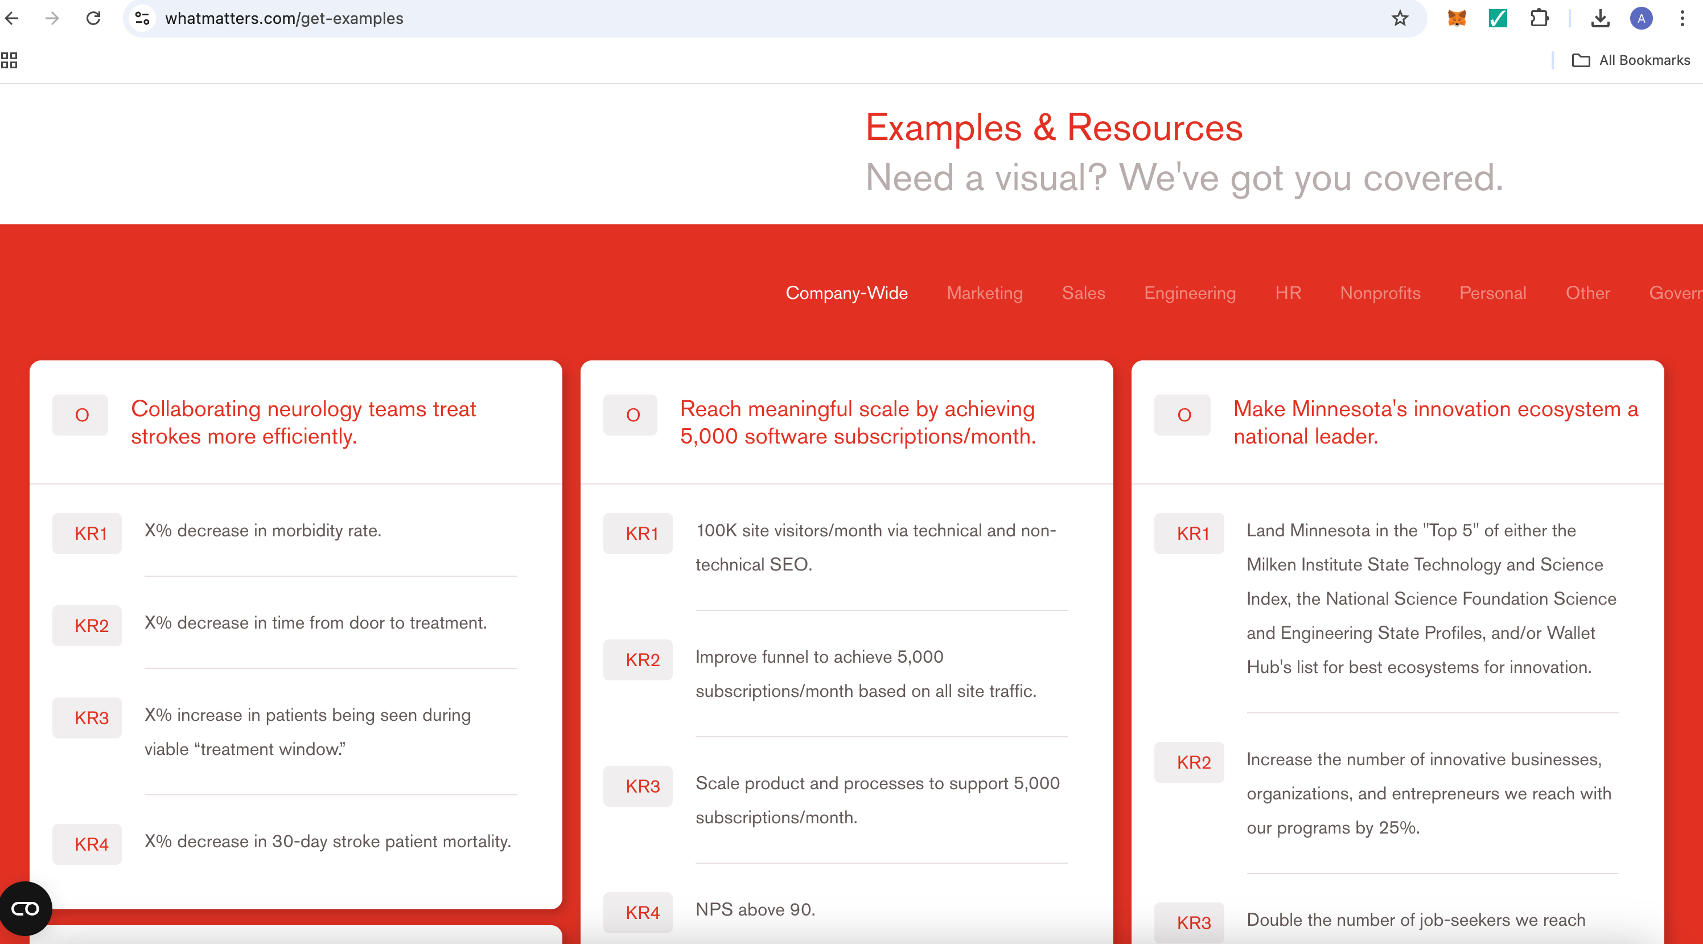Click the Examples & Resources heading
The width and height of the screenshot is (1703, 944).
[1054, 127]
